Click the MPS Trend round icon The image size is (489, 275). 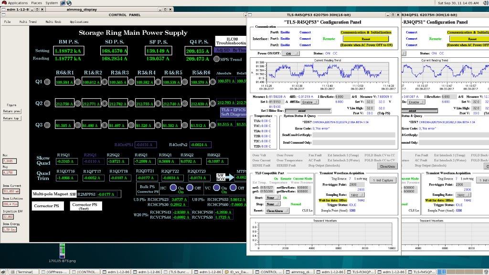tap(217, 59)
